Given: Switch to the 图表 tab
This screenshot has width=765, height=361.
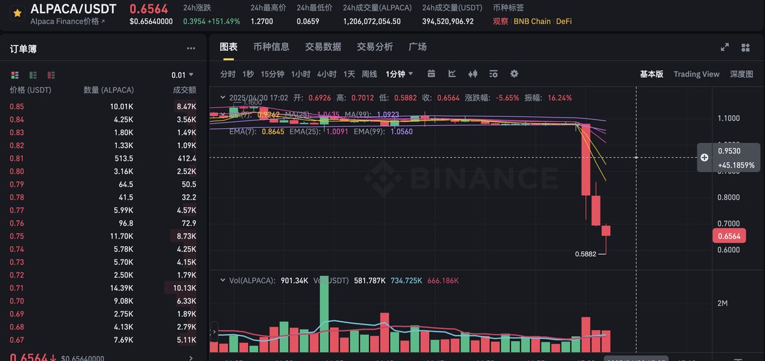Looking at the screenshot, I should [228, 47].
